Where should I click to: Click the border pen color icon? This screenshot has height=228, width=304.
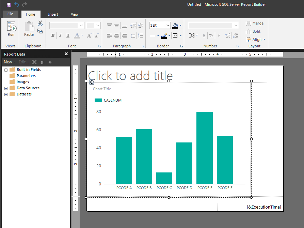[164, 35]
